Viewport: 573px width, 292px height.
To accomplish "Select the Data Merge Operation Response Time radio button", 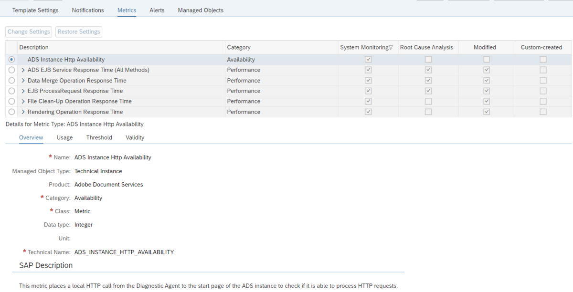I will [x=11, y=80].
